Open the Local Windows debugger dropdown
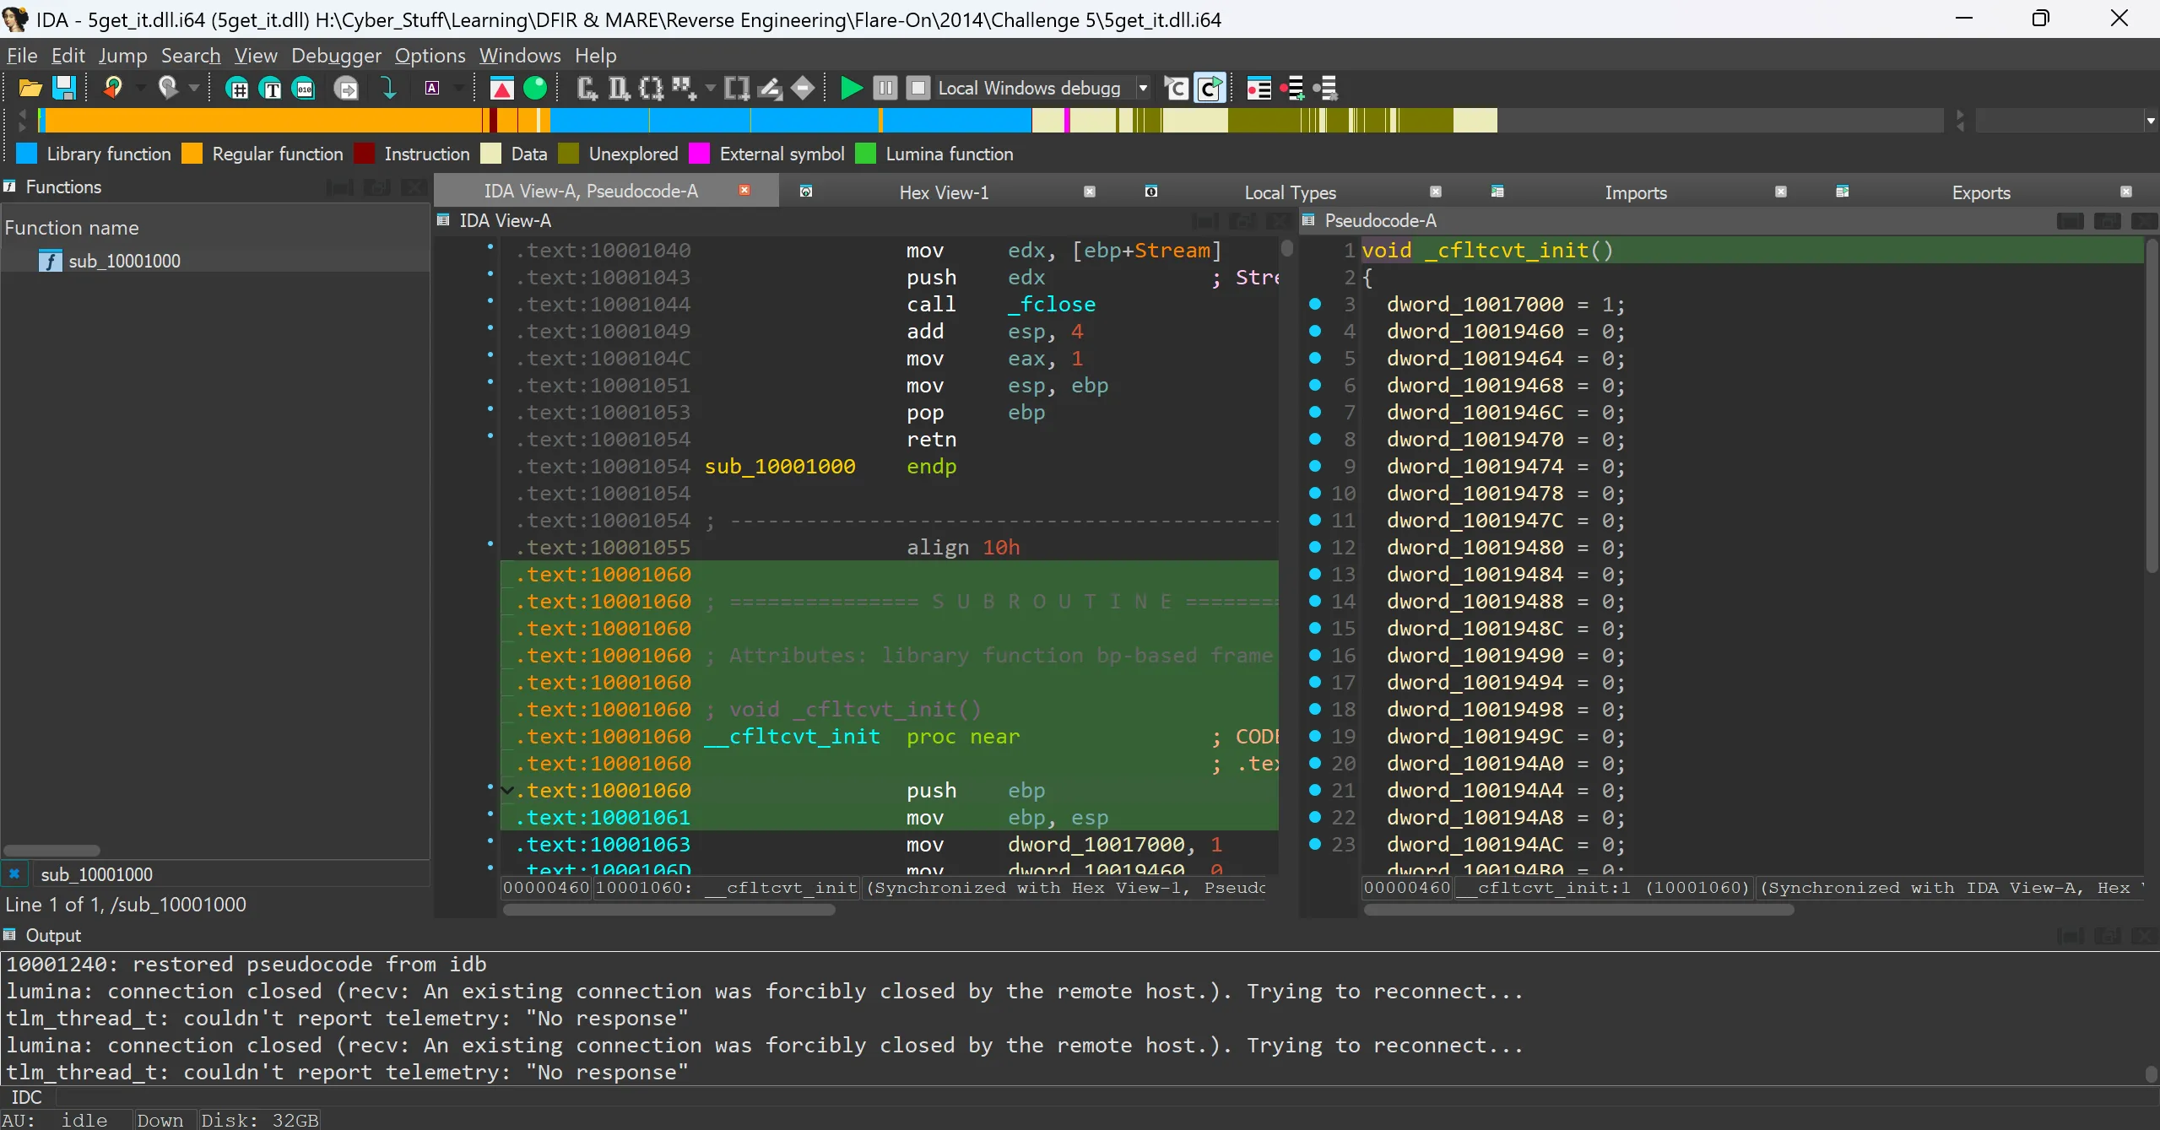2160x1130 pixels. 1143,88
